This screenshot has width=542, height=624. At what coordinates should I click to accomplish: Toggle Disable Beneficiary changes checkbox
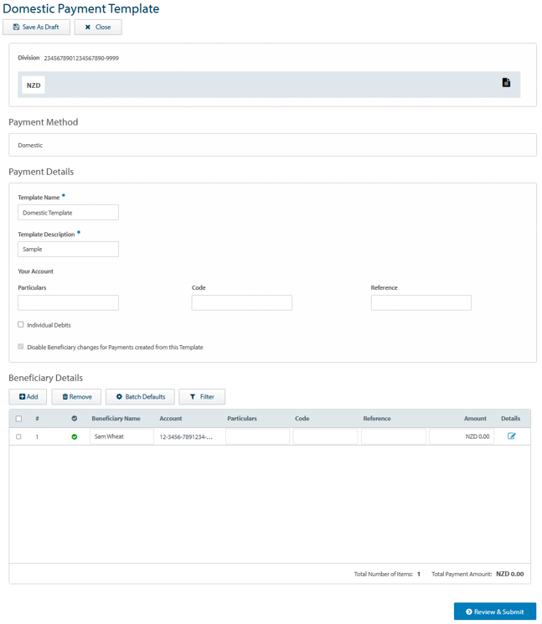pyautogui.click(x=21, y=347)
